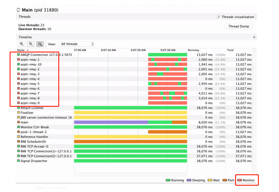Click the Live threads: 23 label

pos(31,25)
